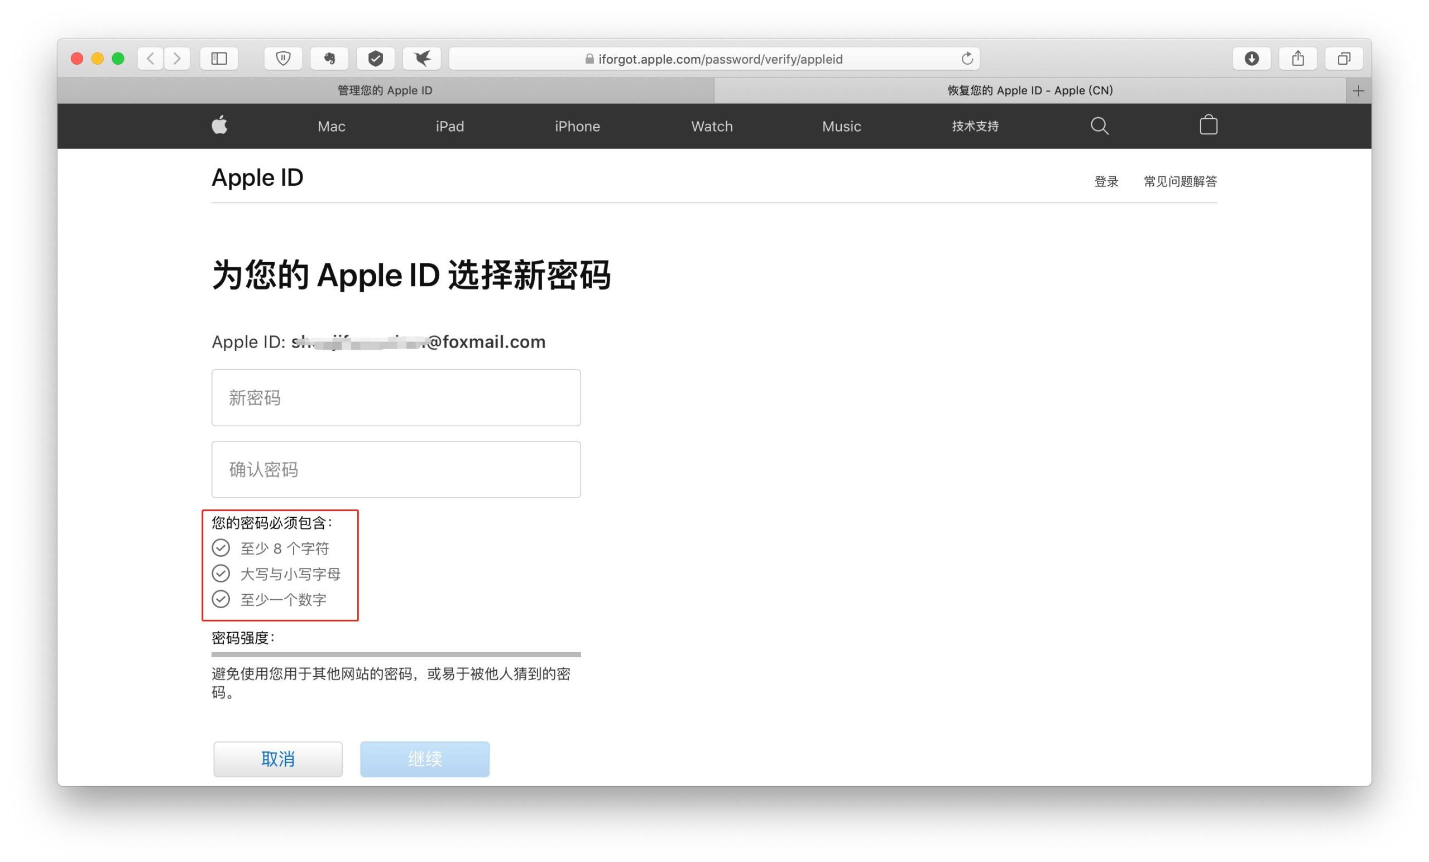Open 常见问题解答 link
Screen dimensions: 1429x862
pos(1180,181)
